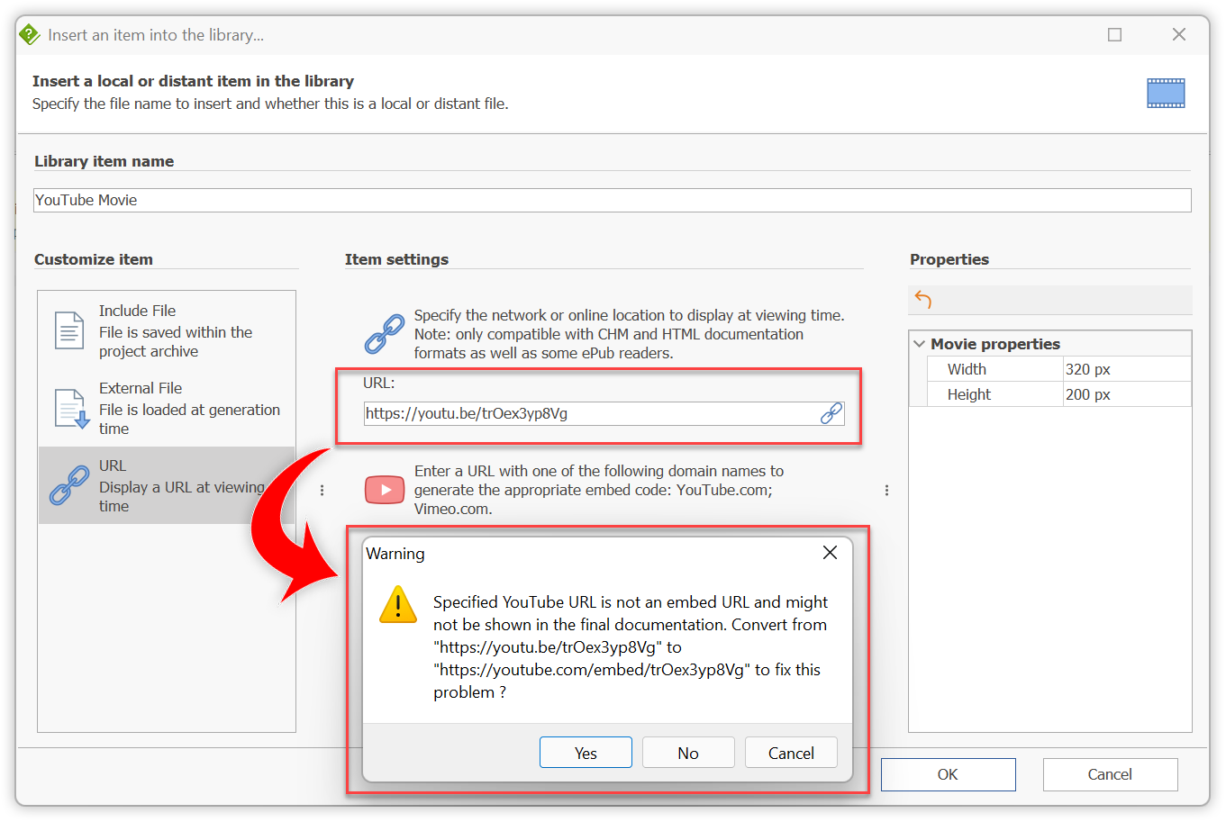Click the Item settings heading

pyautogui.click(x=396, y=259)
